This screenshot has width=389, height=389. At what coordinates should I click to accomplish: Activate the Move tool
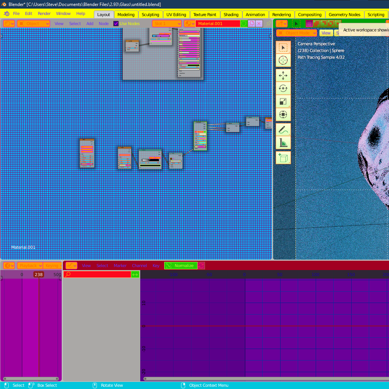pyautogui.click(x=283, y=76)
